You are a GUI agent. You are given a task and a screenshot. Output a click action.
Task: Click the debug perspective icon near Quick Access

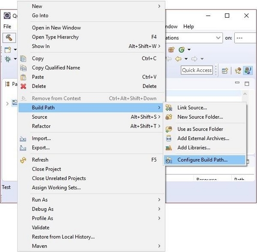pos(238,71)
